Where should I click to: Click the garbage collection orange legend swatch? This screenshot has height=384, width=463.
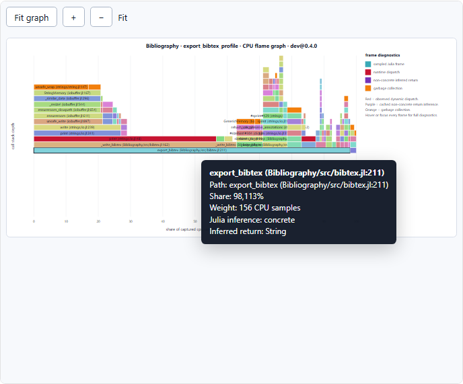point(368,88)
